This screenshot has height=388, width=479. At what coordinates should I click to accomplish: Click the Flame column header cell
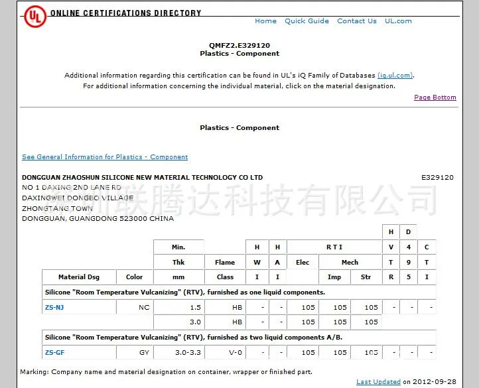click(x=225, y=263)
